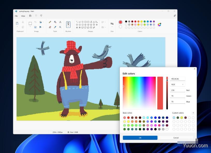Click the line Size icon
Screen dimensions: 211x153
click(x=112, y=24)
